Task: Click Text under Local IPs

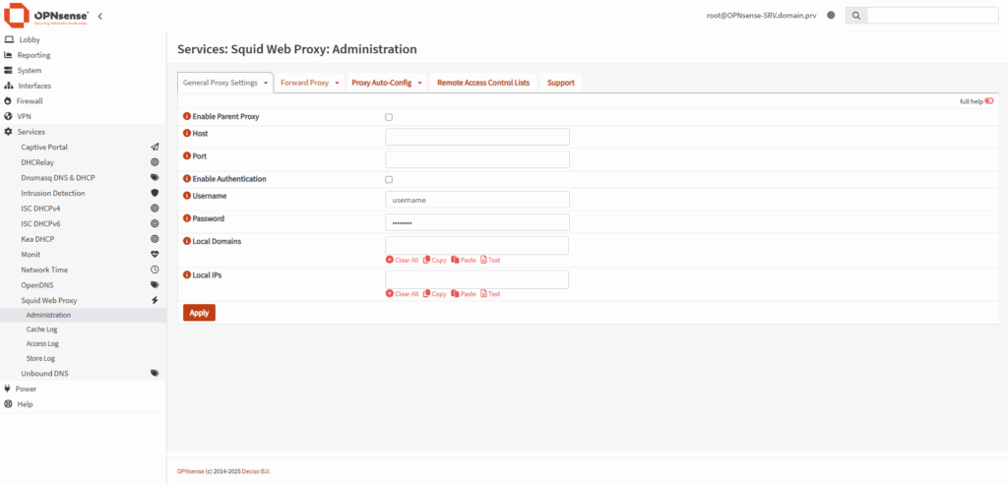Action: (490, 294)
